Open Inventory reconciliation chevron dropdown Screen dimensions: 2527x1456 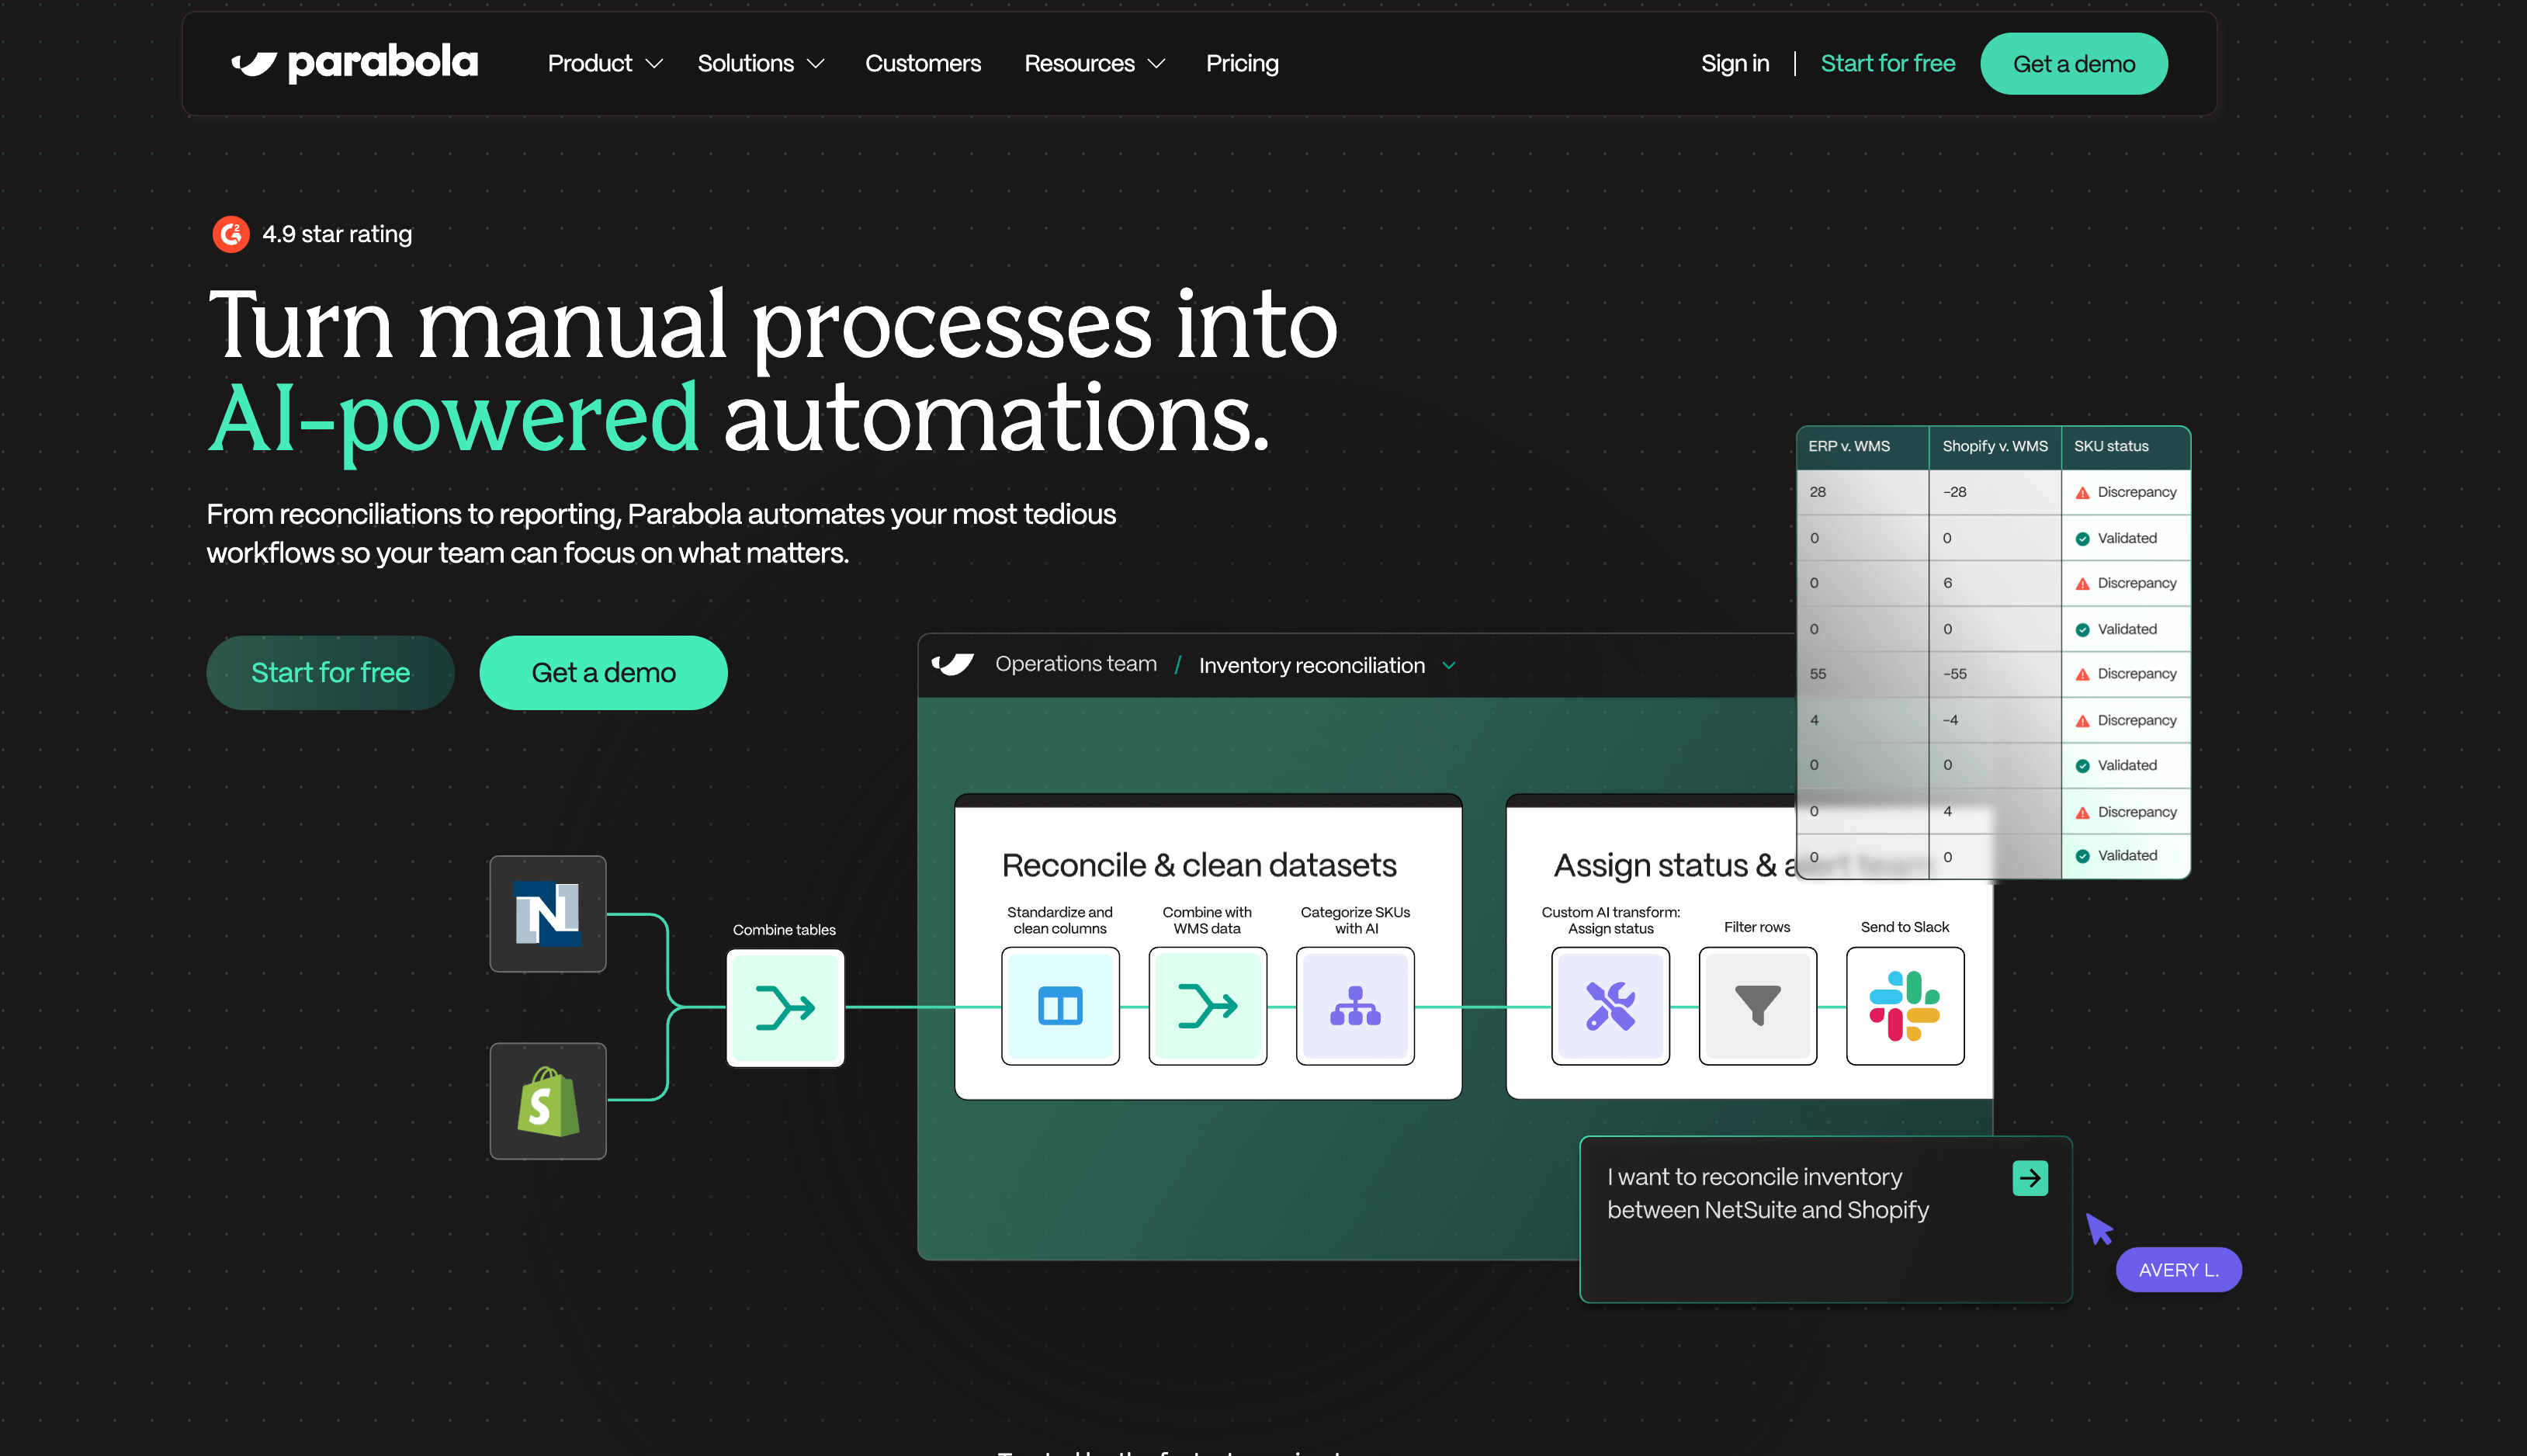tap(1449, 666)
